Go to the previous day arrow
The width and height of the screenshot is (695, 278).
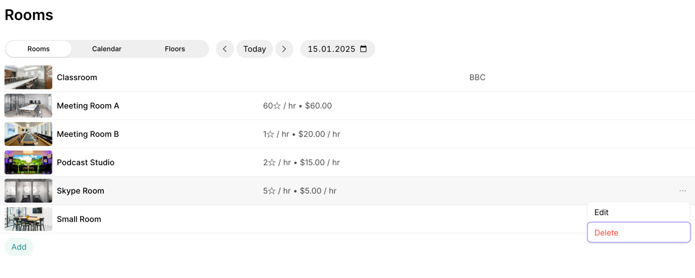[225, 49]
